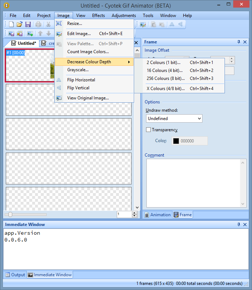252x290 pixels.
Task: Click the New document icon
Action: point(11,24)
